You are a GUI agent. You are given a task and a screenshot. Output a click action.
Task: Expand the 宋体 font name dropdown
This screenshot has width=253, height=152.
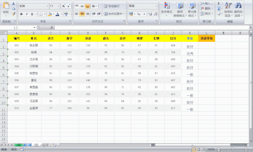pyautogui.click(x=47, y=6)
